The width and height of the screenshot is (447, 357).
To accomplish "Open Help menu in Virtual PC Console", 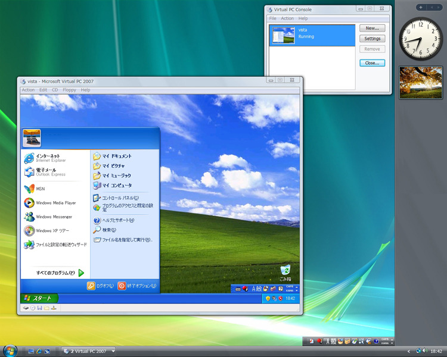I will point(303,18).
